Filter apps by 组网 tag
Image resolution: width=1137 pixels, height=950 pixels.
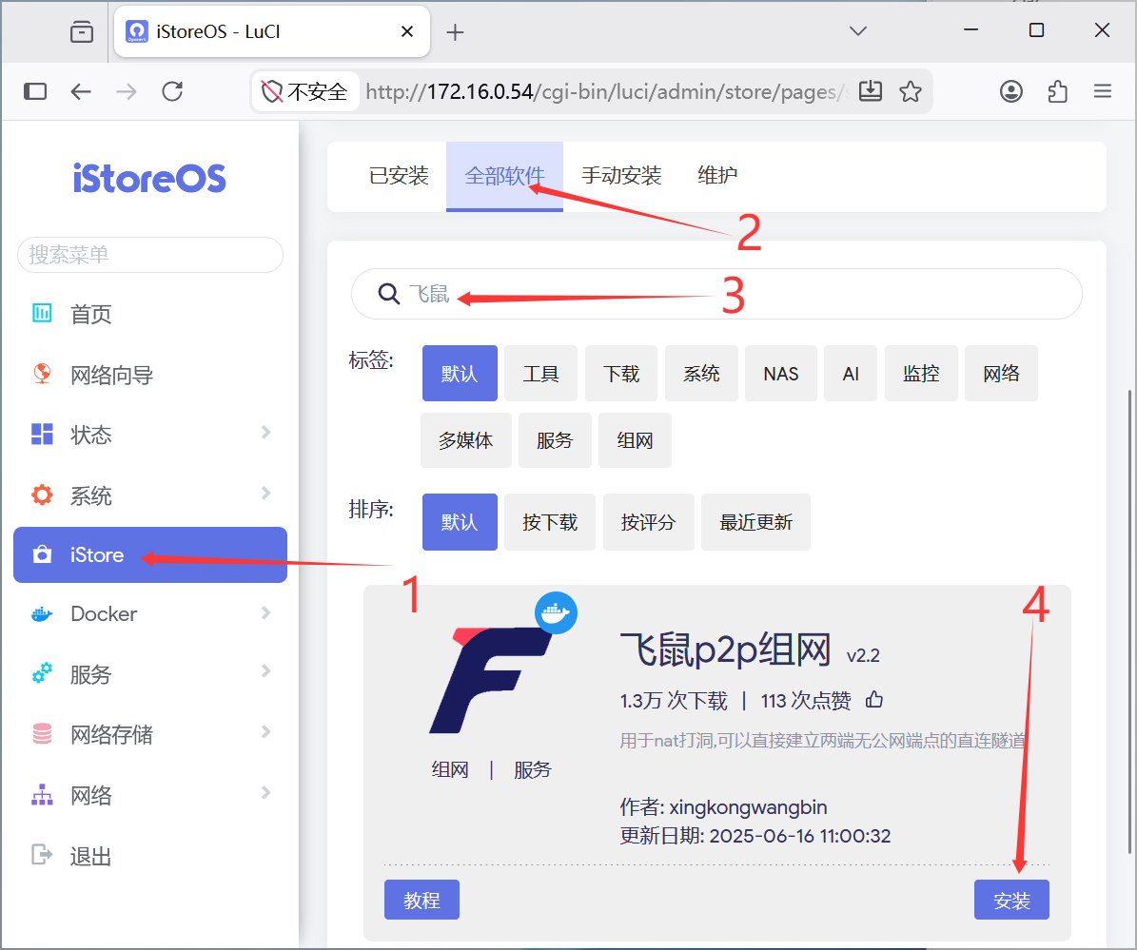coord(635,440)
